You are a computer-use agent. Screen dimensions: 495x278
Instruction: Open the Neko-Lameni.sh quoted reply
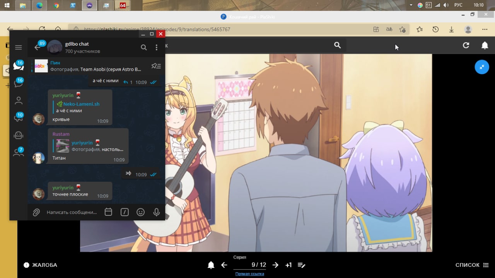pyautogui.click(x=80, y=107)
